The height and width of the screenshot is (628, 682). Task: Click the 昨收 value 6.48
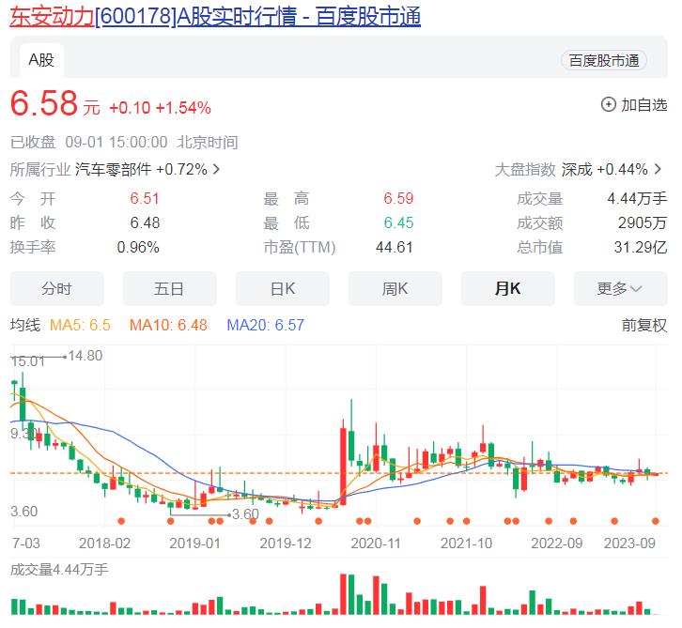click(x=145, y=223)
